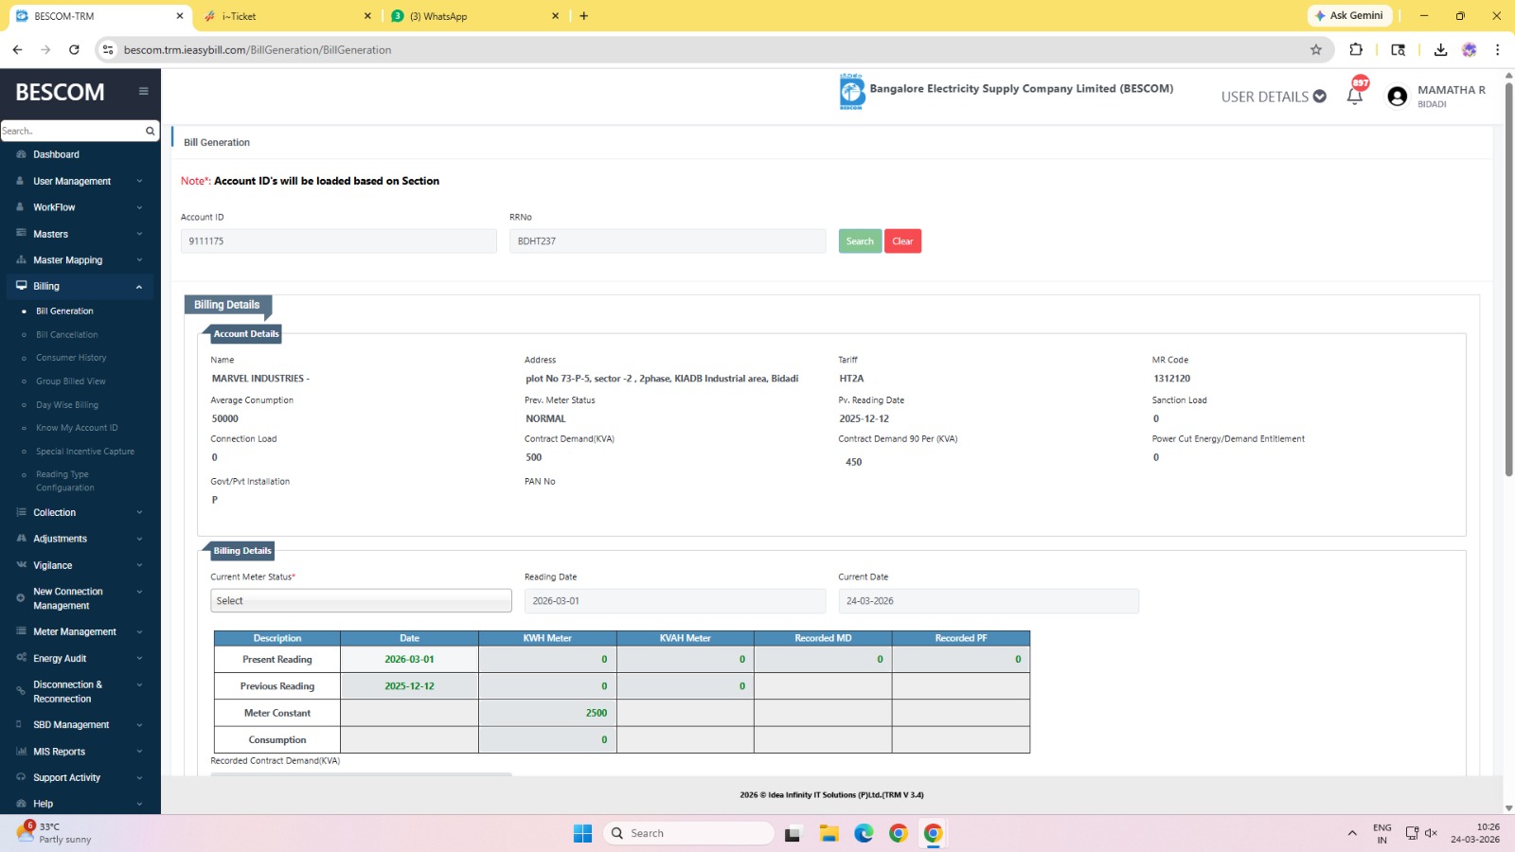This screenshot has height=852, width=1515.
Task: Open the Extensions puzzle icon
Action: tap(1356, 50)
